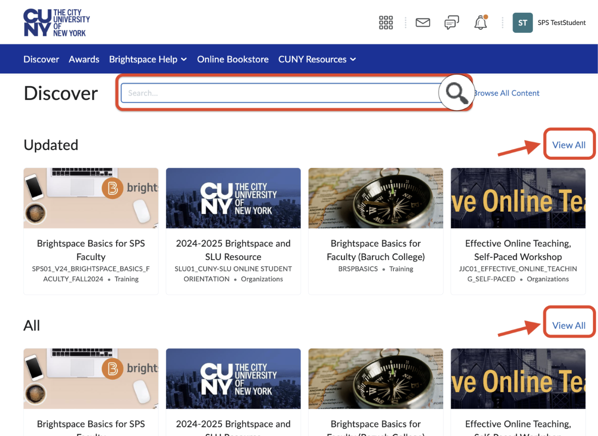
Task: Click View All in the All section
Action: coord(569,325)
